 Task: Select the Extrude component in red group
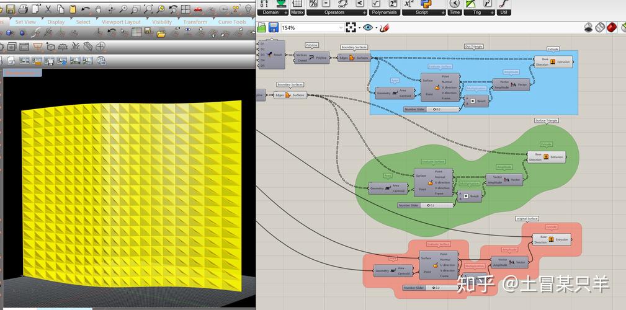click(552, 239)
